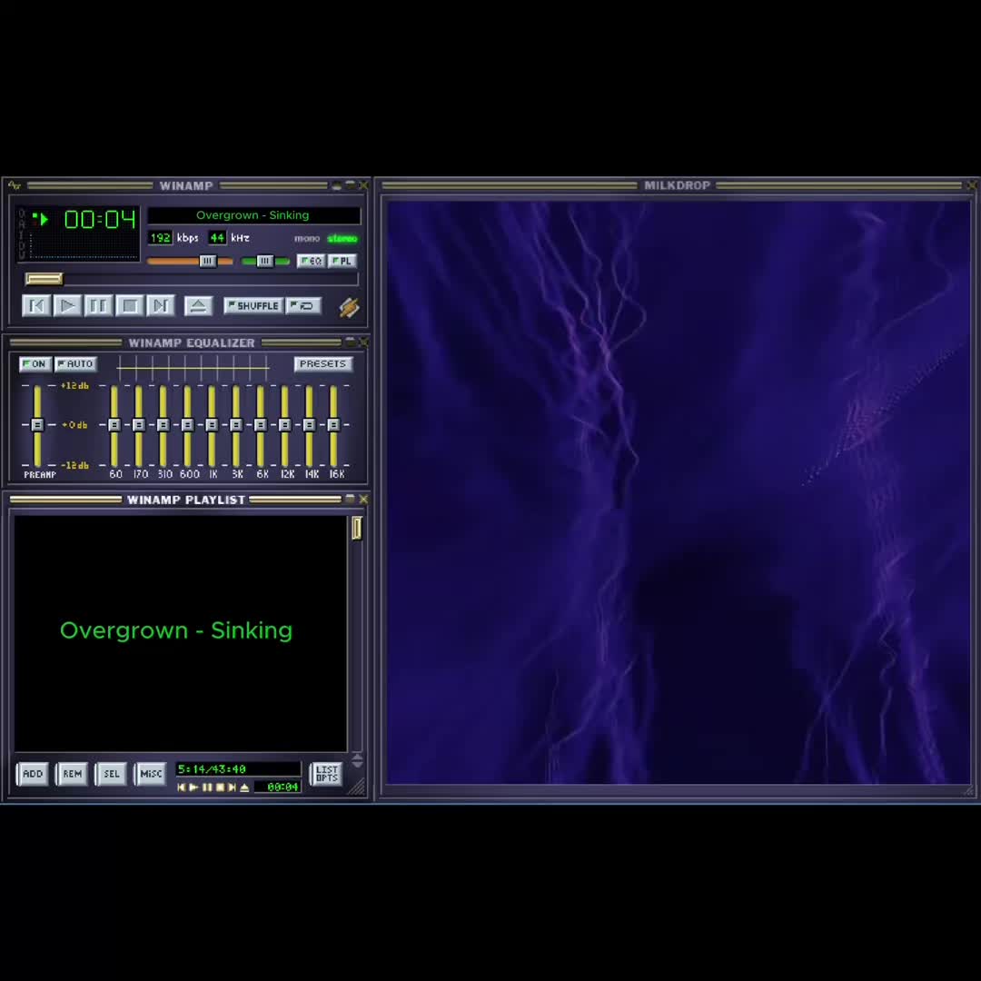Click the playlist vertical scrollbar thumb

pos(357,528)
